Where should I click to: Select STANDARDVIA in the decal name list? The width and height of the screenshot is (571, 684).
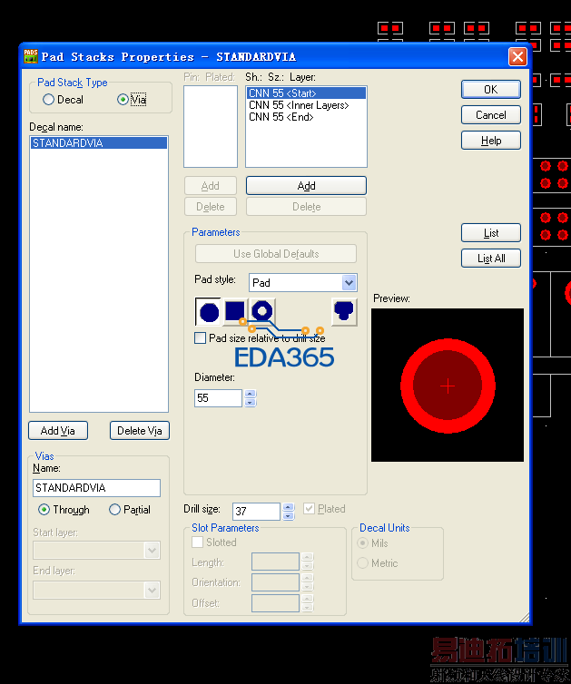click(68, 143)
